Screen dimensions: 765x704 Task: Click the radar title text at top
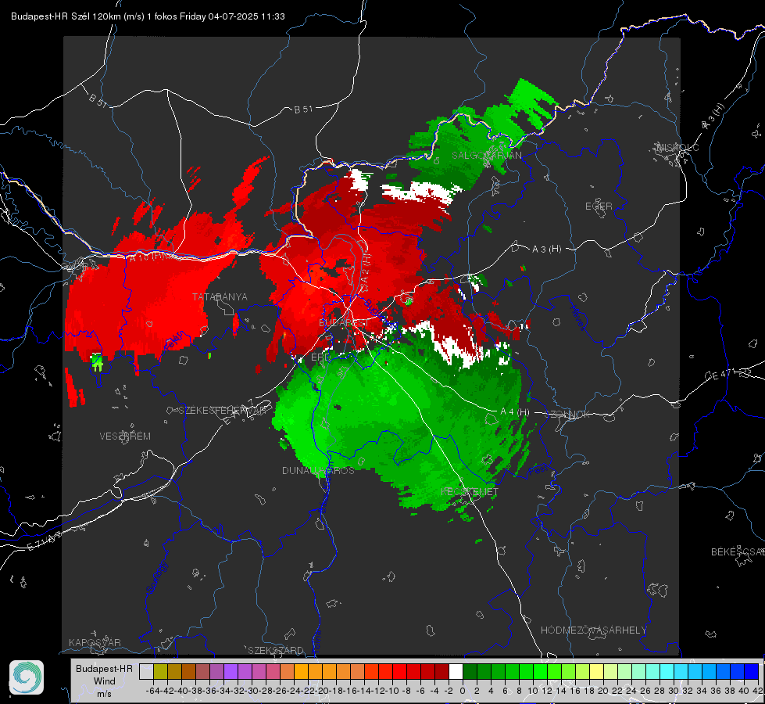click(x=148, y=16)
